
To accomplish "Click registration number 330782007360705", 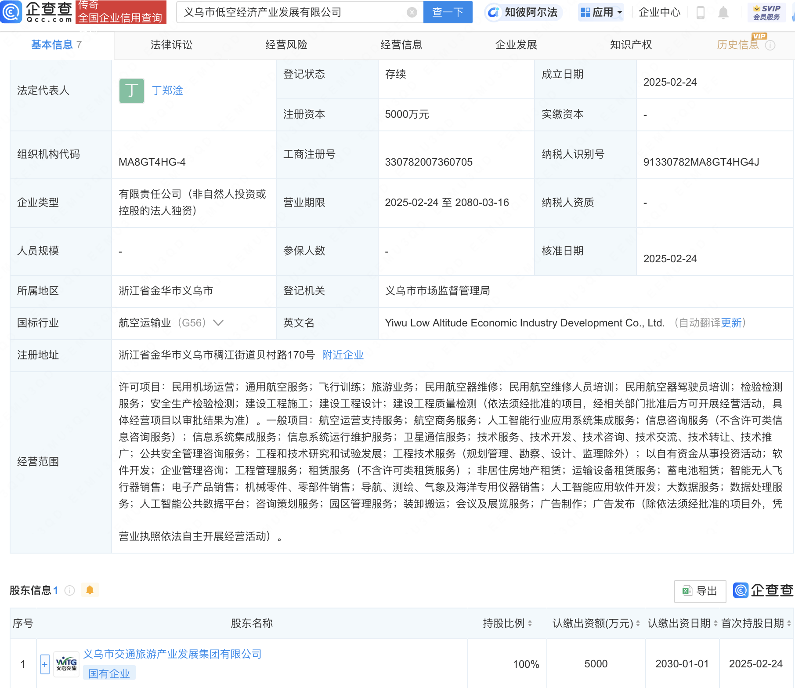I will point(429,162).
